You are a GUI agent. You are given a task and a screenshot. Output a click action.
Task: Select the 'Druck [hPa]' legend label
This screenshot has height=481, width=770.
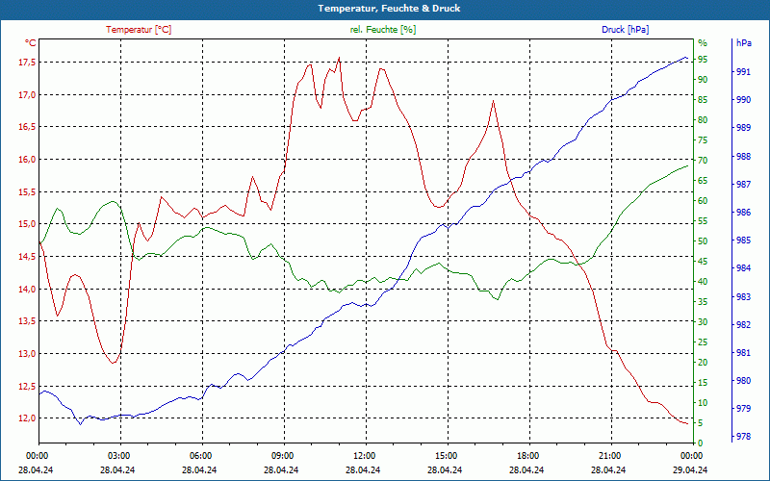click(625, 30)
